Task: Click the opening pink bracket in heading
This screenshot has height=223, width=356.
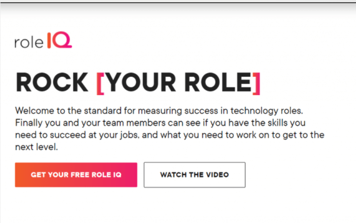Action: click(x=100, y=84)
